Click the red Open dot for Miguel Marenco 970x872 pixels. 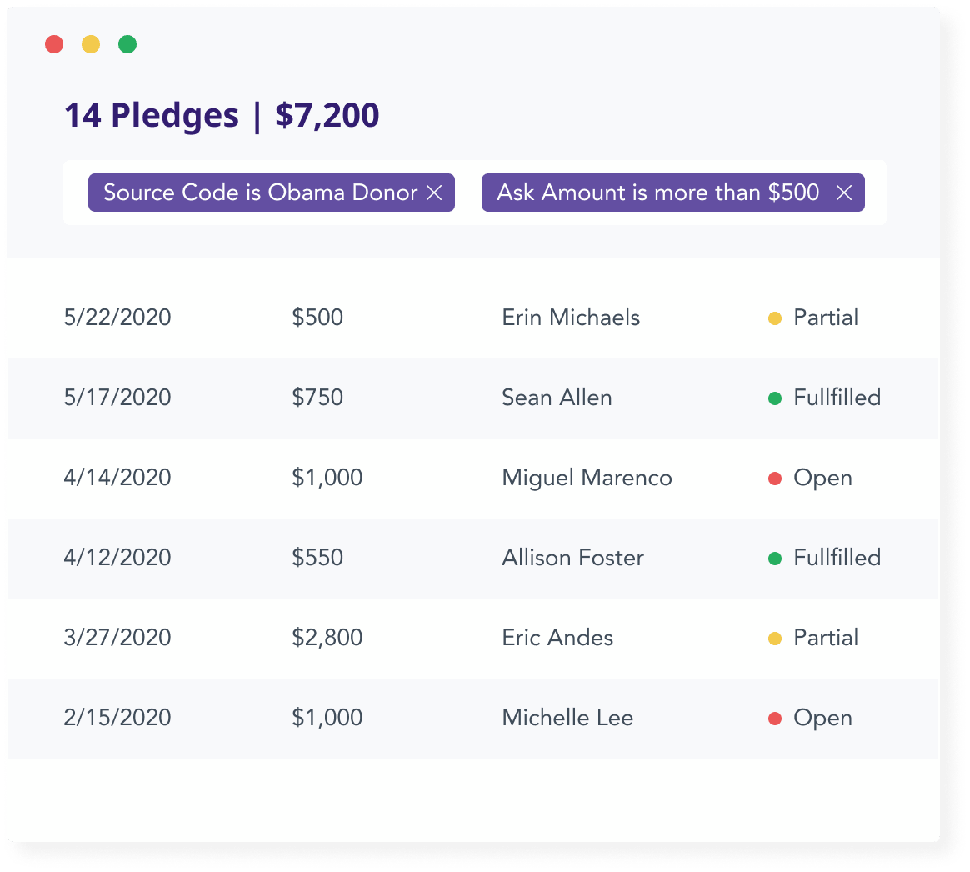(x=774, y=479)
